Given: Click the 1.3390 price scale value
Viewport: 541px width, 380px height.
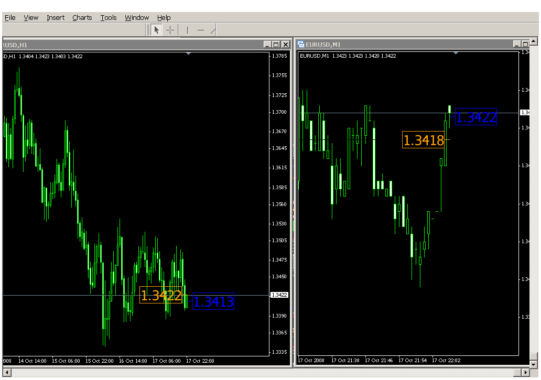Looking at the screenshot, I should point(279,316).
